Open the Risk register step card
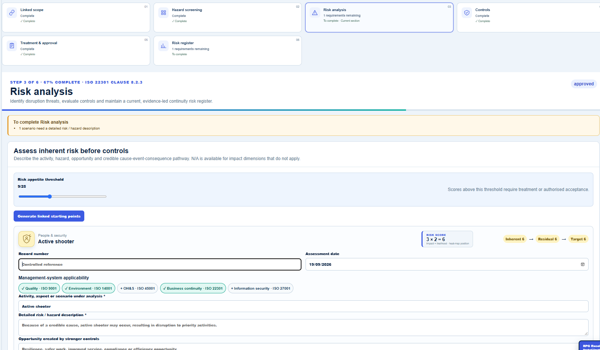The image size is (600, 350). (x=227, y=50)
